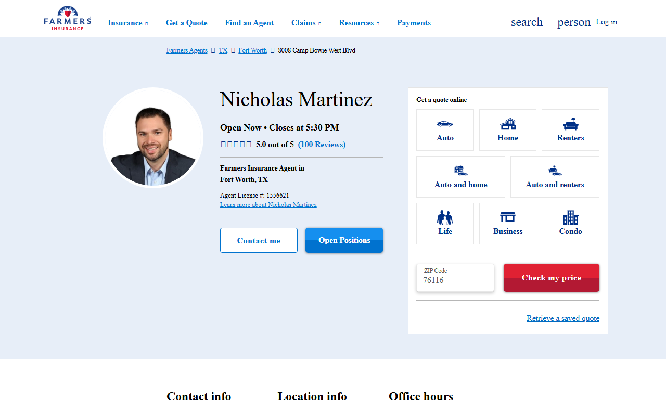Screen dimensions: 666x416
Task: Click the Contact me button
Action: coord(259,240)
